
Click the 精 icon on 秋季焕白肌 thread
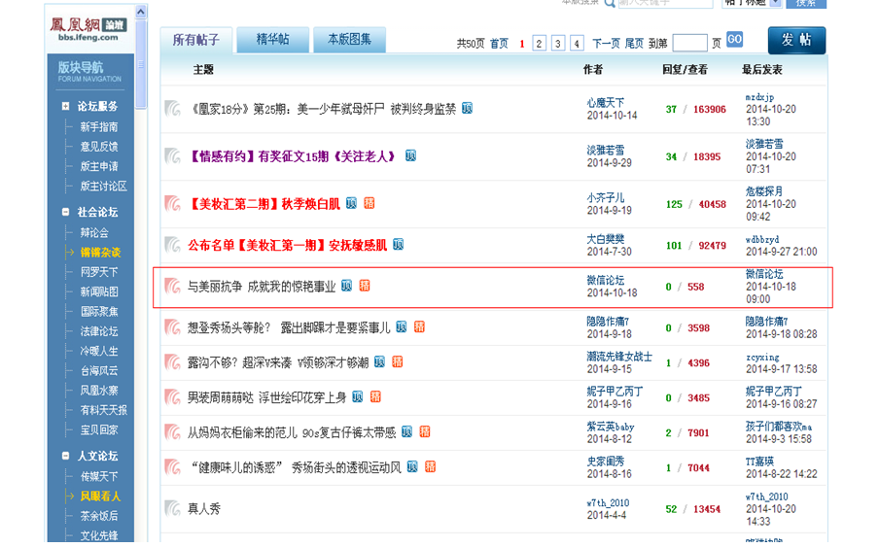coord(369,203)
